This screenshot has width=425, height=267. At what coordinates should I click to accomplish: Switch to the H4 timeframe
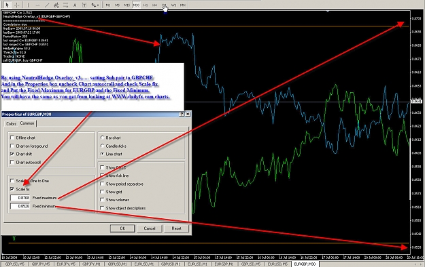coord(155,5)
